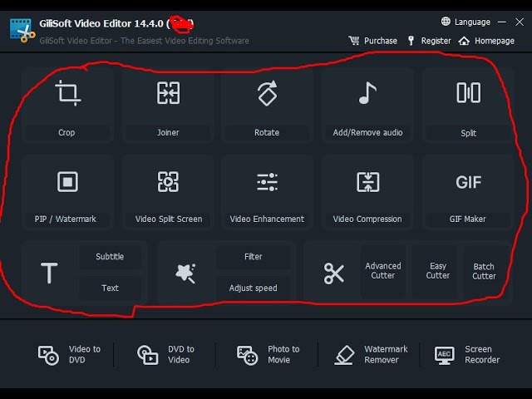Click Video to DVD text
This screenshot has height=399, width=532.
pos(85,355)
